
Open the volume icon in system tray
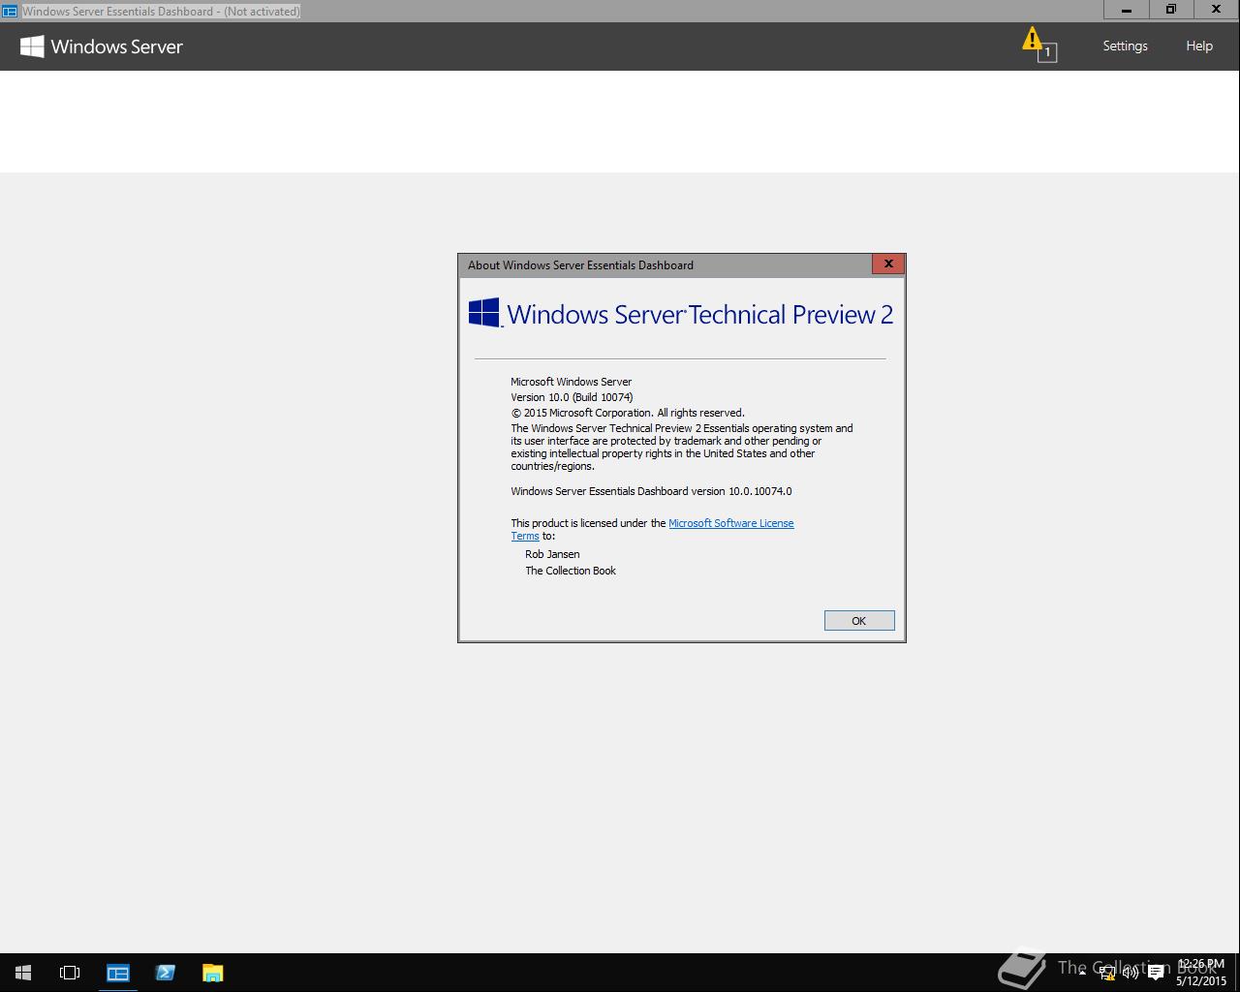[x=1131, y=973]
